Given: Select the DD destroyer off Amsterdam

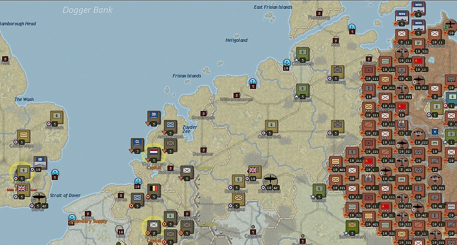Looking at the screenshot, I should (x=154, y=118).
